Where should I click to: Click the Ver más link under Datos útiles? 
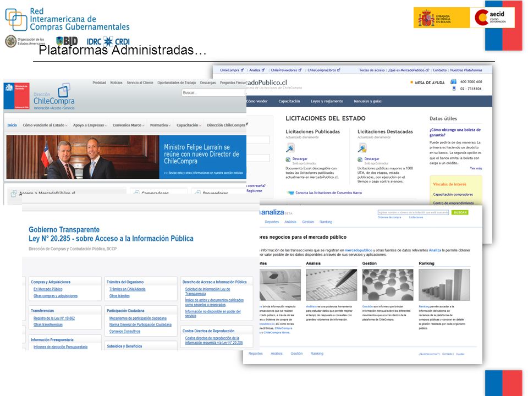(x=476, y=168)
